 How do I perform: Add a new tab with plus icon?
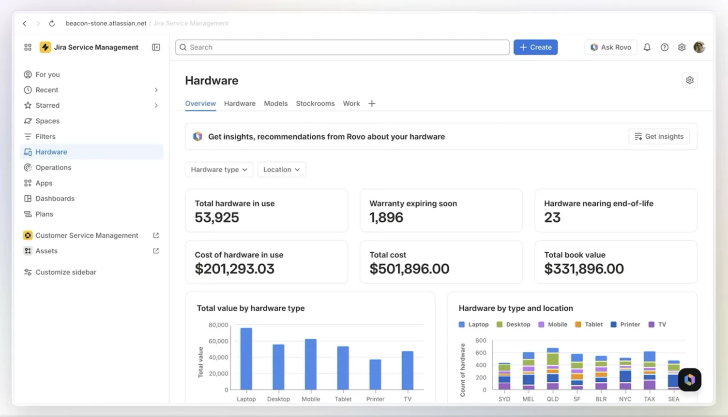(372, 103)
